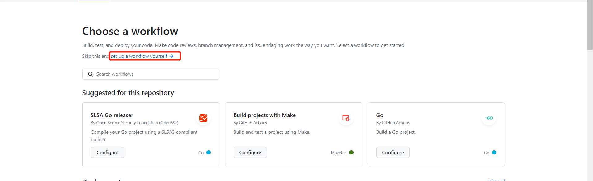The height and width of the screenshot is (181, 593).
Task: Focus the Search workflows field
Action: [x=155, y=74]
